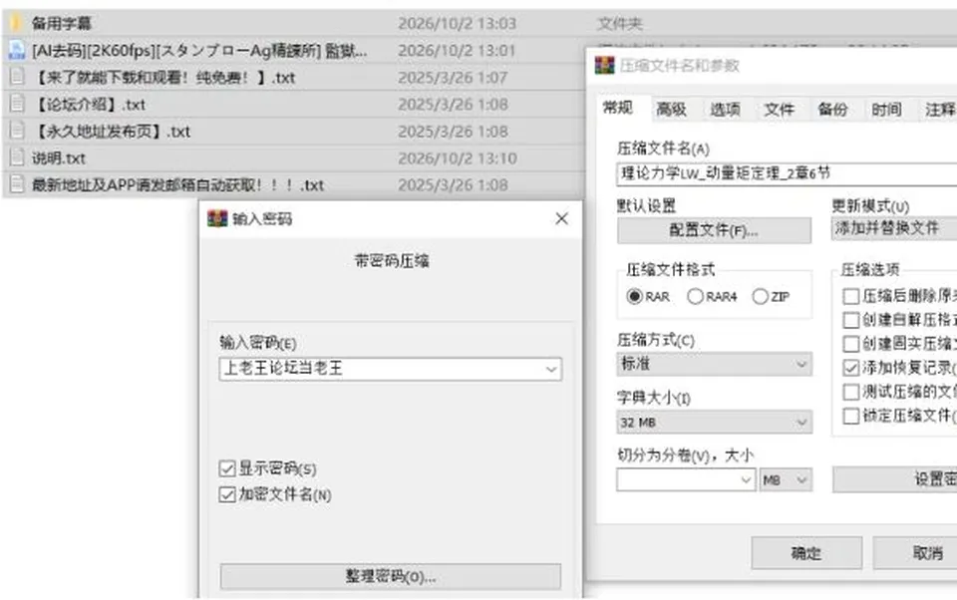
Task: Click the 配置文件(F)... button
Action: (714, 230)
